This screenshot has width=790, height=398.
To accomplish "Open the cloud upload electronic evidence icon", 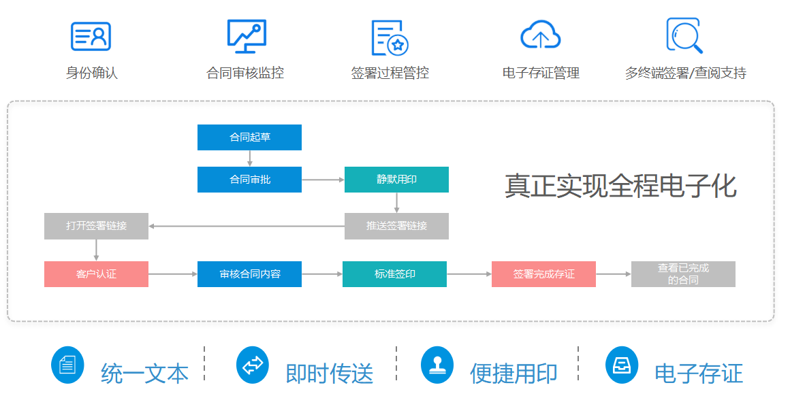I will click(x=540, y=36).
